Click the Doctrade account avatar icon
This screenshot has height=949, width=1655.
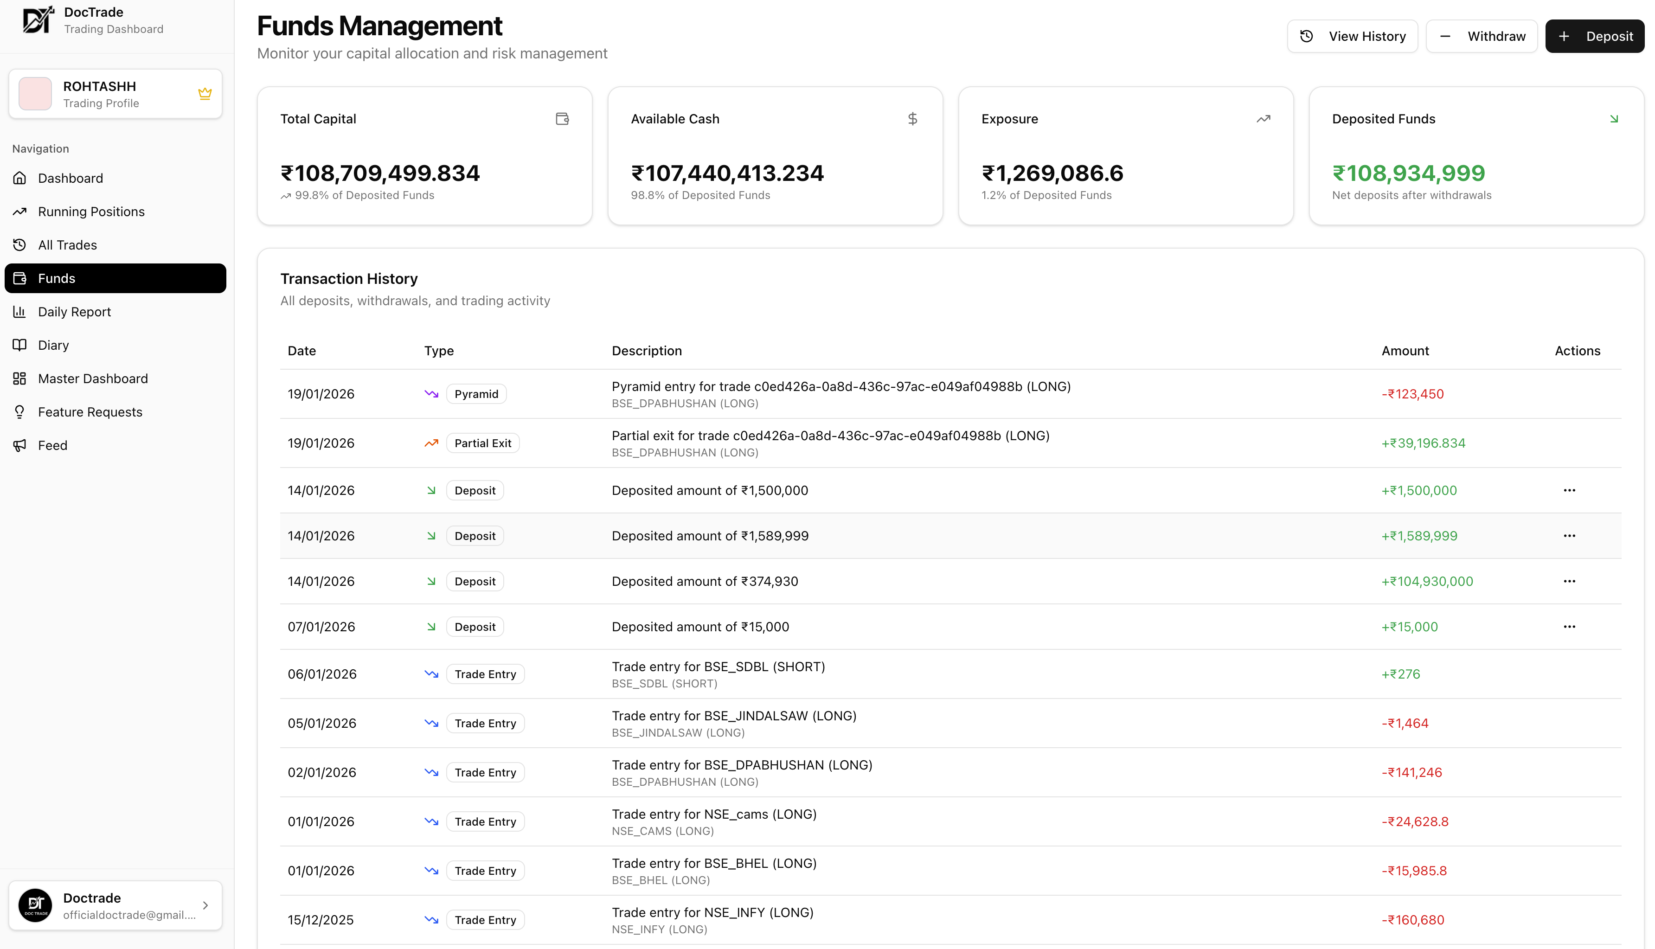[35, 905]
